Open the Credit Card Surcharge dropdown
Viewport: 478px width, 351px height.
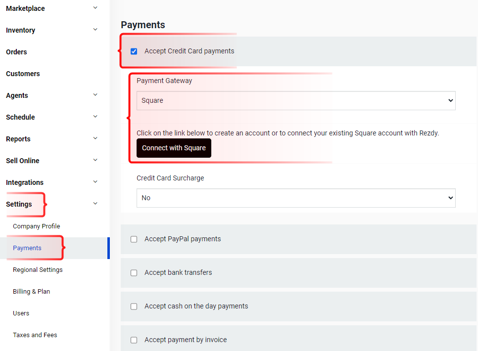296,198
